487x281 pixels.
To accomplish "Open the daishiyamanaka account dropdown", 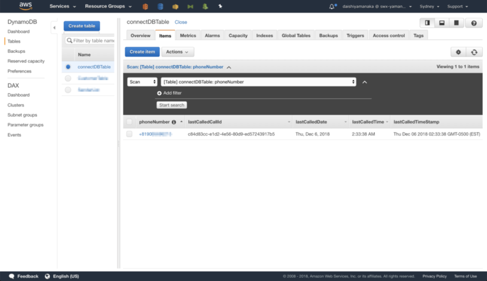I will (377, 6).
